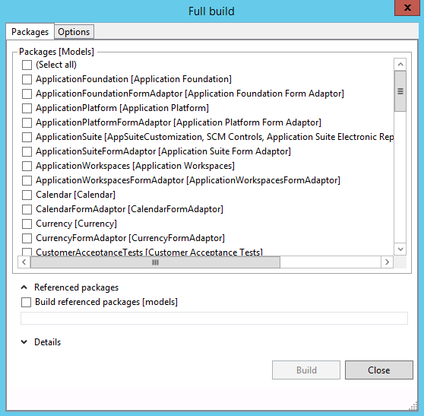The height and width of the screenshot is (416, 424).
Task: Check the Calendar package checkbox
Action: click(x=27, y=195)
